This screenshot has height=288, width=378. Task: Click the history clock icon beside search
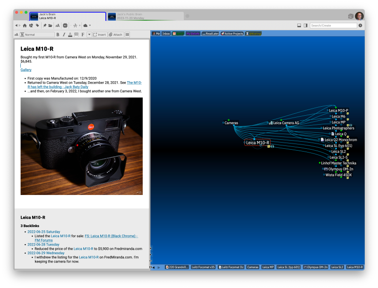click(361, 25)
